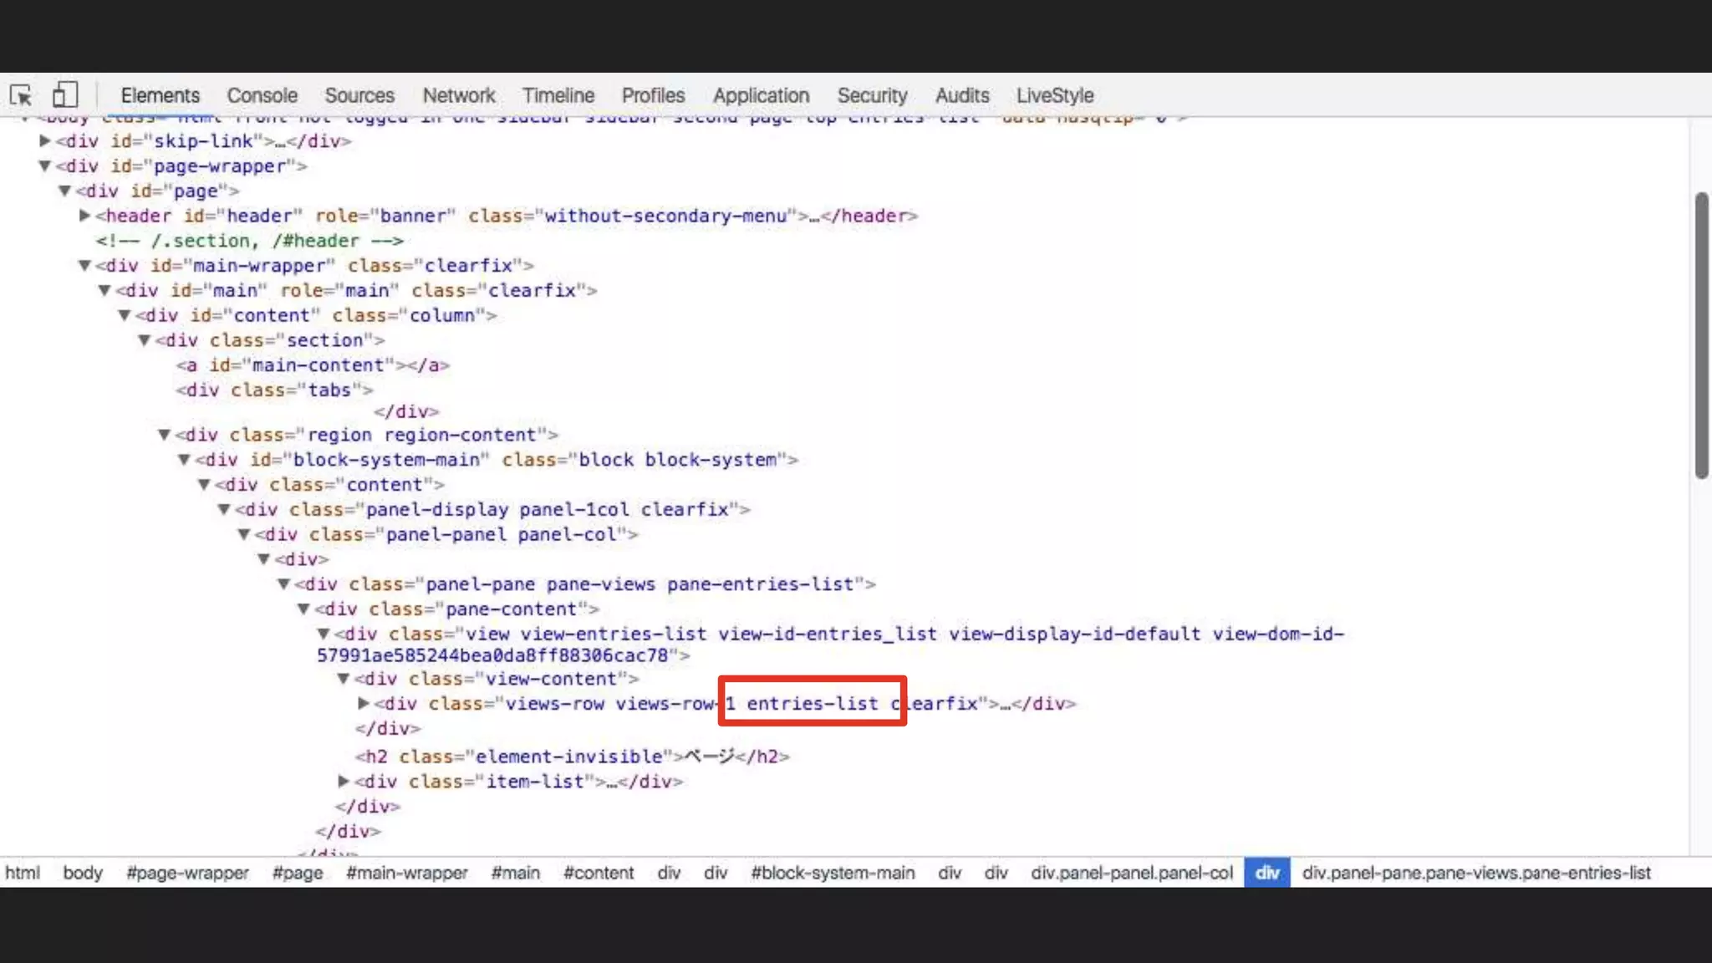Click the vertical scrollbar thumb
1712x963 pixels.
(x=1701, y=334)
